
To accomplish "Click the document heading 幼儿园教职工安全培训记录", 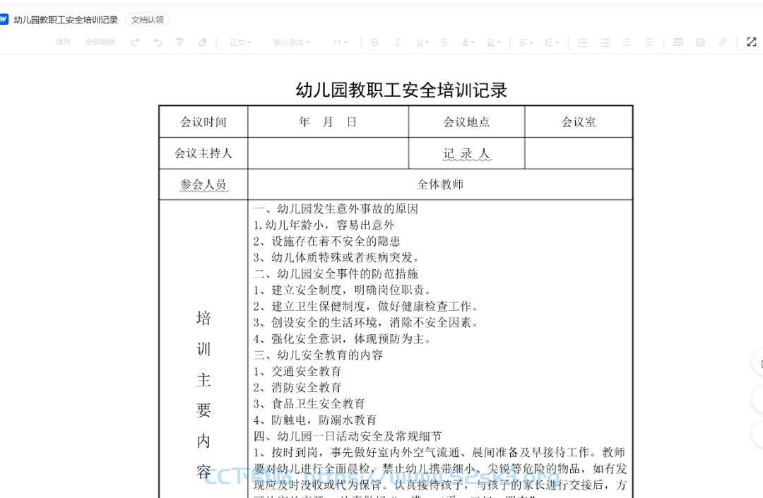I will click(401, 90).
